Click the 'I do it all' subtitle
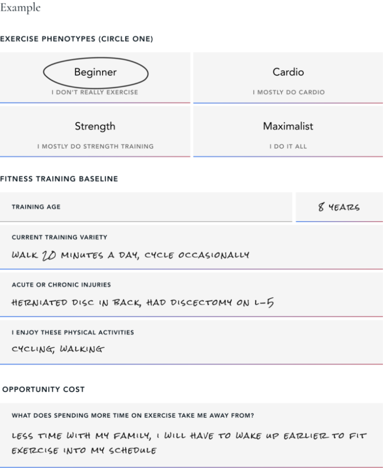The height and width of the screenshot is (468, 387). [288, 146]
